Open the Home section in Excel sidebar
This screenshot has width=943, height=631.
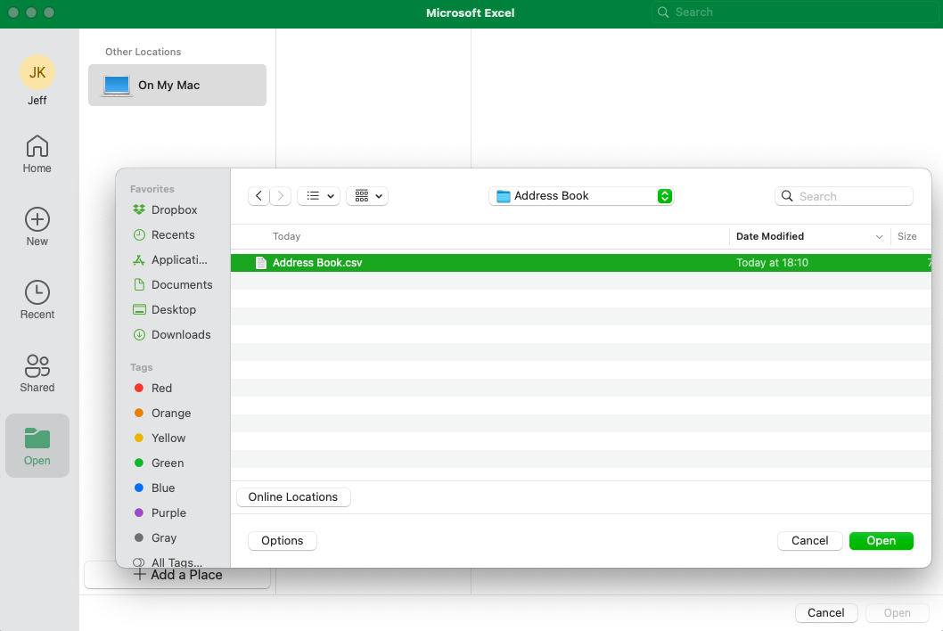click(x=37, y=154)
